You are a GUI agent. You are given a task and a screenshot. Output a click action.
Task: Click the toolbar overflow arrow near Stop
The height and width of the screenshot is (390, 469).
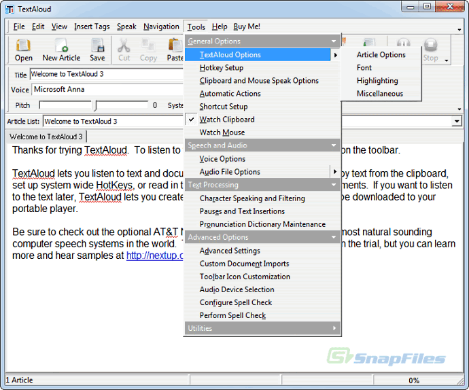(x=447, y=60)
